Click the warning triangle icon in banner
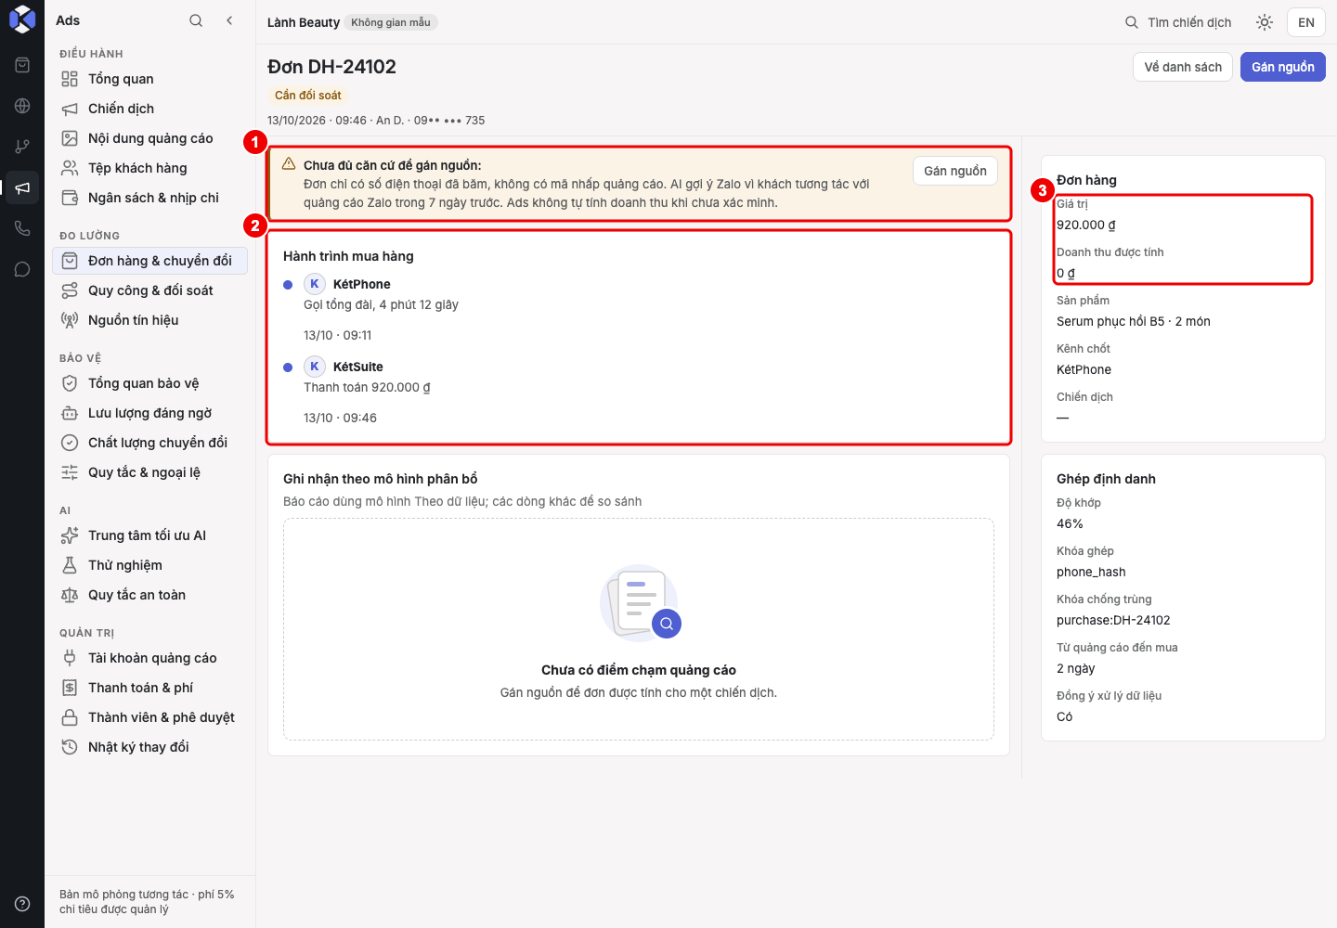 tap(289, 164)
